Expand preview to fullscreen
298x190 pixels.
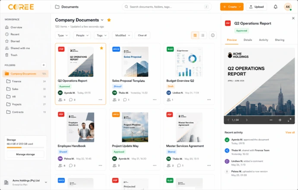(x=289, y=120)
